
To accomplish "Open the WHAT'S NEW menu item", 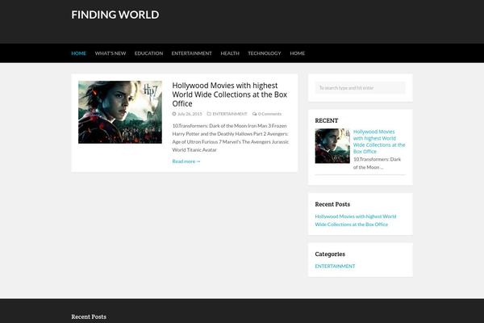I will pyautogui.click(x=111, y=53).
